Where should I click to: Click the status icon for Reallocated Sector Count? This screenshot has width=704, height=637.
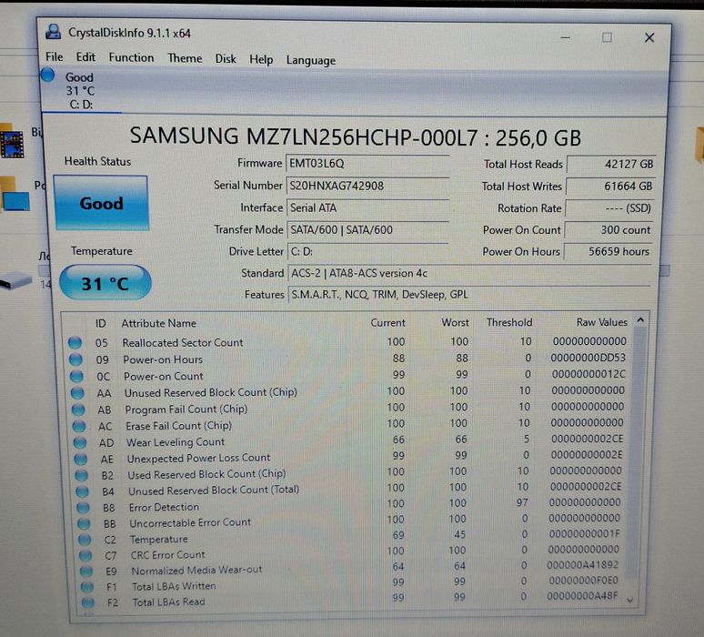75,342
